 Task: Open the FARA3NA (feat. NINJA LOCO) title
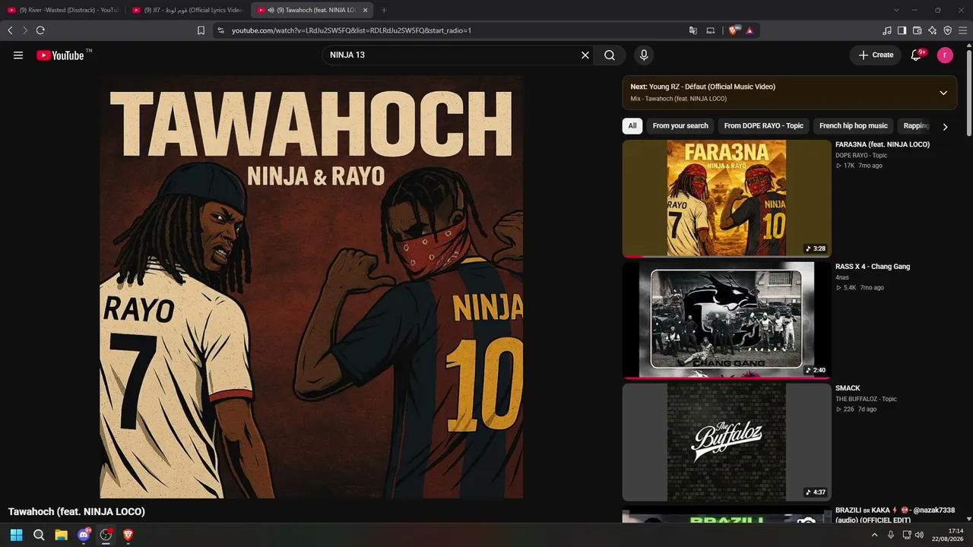pos(883,144)
